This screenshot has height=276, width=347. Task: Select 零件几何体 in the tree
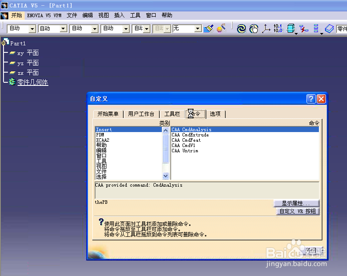tap(33, 82)
